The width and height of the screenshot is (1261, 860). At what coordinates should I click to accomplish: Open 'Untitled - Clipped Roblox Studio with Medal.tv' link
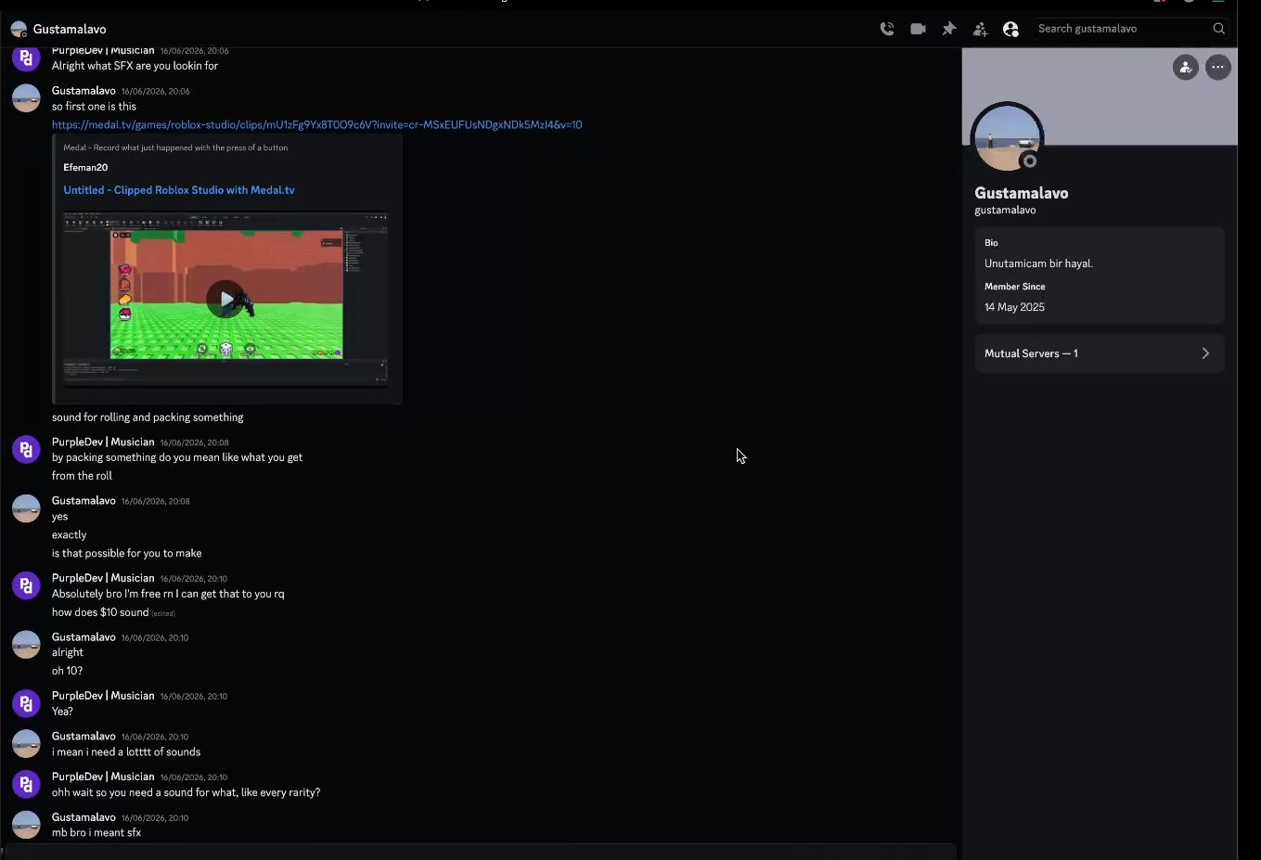179,190
